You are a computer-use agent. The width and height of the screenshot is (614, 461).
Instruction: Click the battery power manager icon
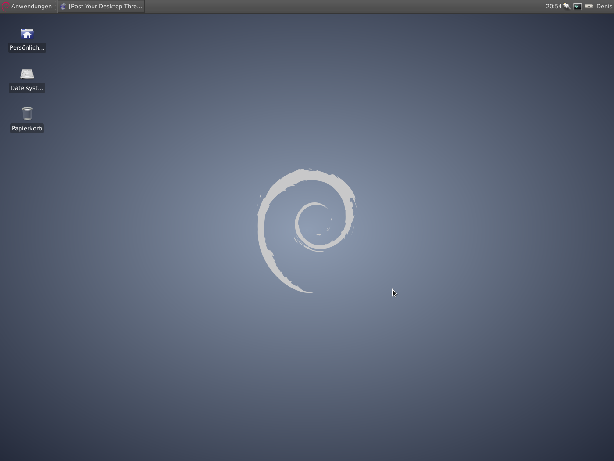[589, 6]
